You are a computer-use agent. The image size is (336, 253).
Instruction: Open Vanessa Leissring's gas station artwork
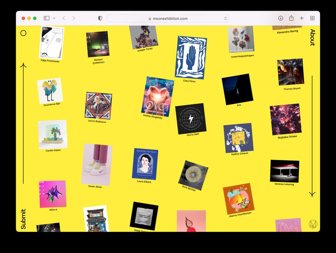[x=285, y=171]
